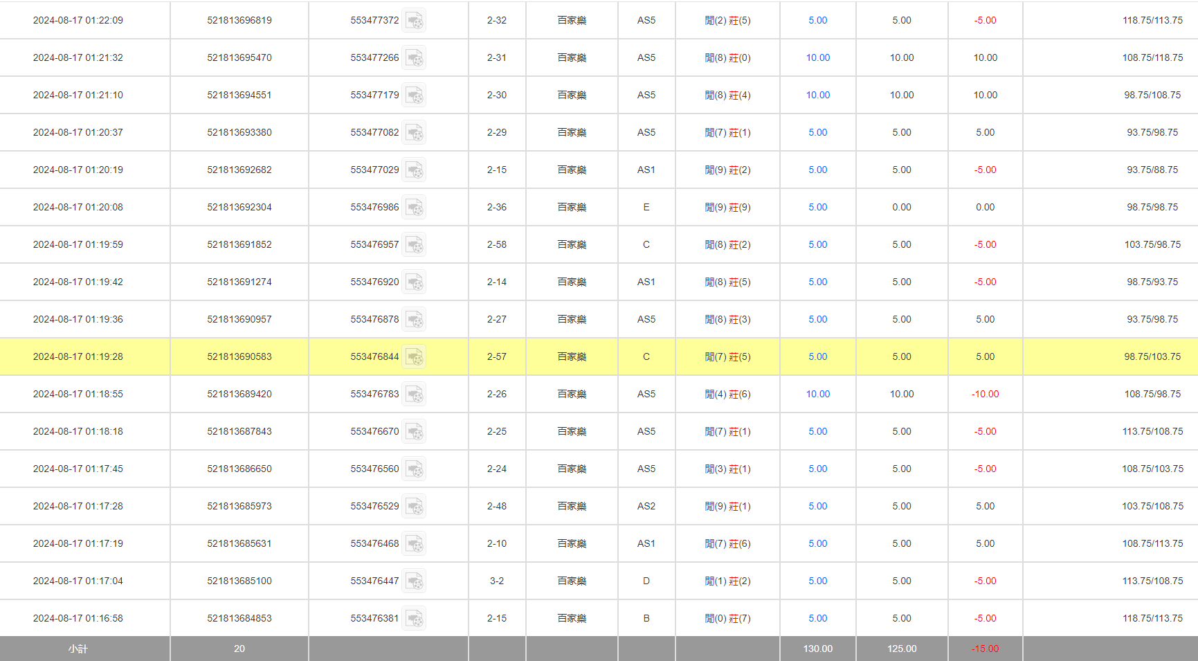Open the 閒(9) 莊(9) tie result

point(727,208)
